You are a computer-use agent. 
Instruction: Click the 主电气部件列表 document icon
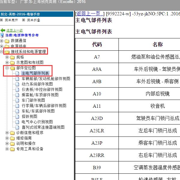pyautogui.click(x=17, y=73)
